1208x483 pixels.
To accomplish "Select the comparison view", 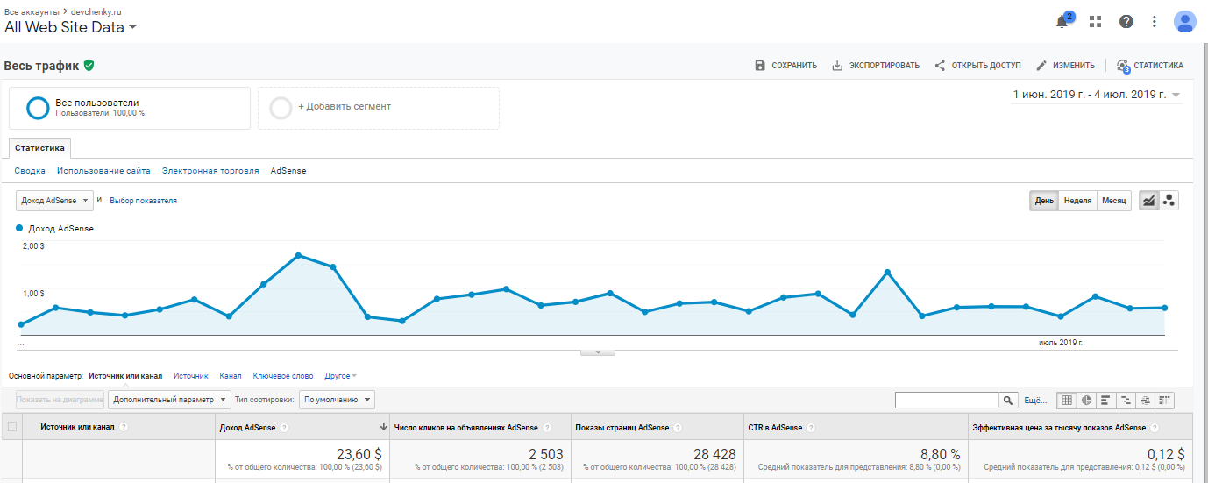I will (x=1126, y=400).
